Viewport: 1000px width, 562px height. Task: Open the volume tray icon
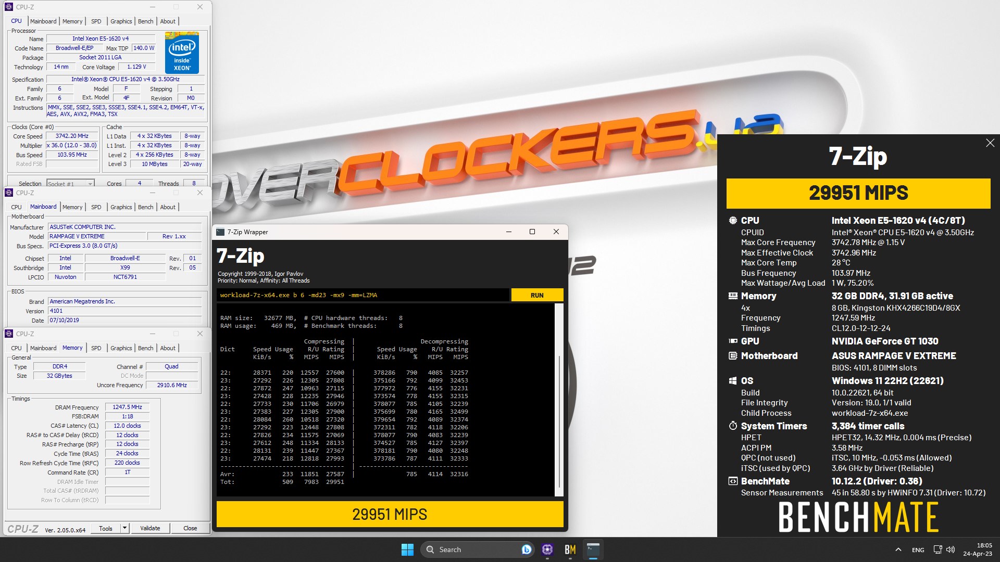coord(951,550)
